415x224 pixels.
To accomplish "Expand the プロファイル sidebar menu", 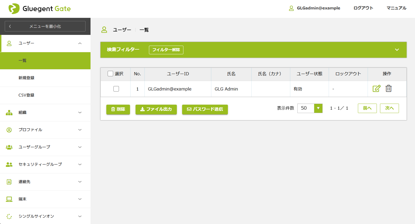I will click(x=80, y=130).
